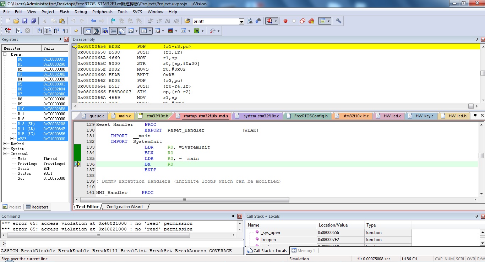Click the text editor horizontal scrollbar

tap(185, 200)
